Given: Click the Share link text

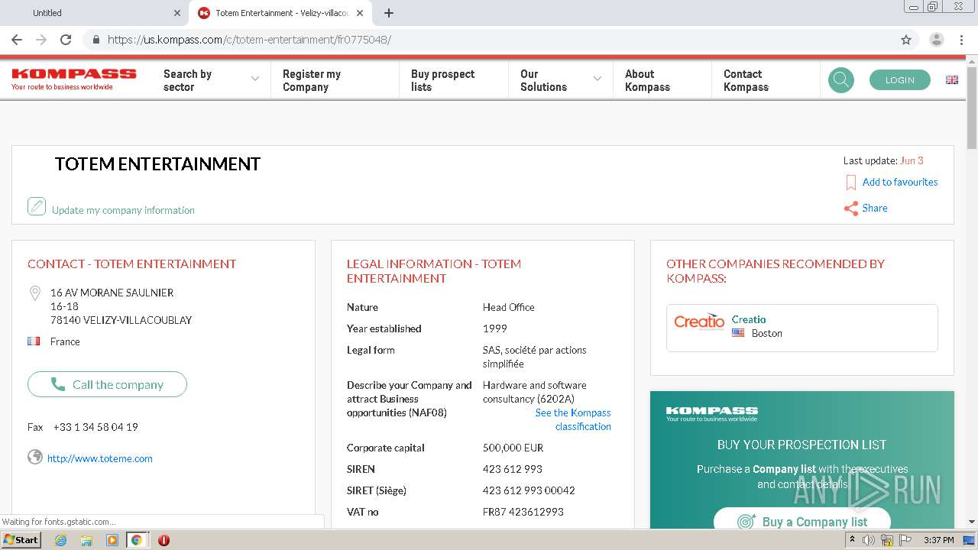Looking at the screenshot, I should [x=875, y=208].
